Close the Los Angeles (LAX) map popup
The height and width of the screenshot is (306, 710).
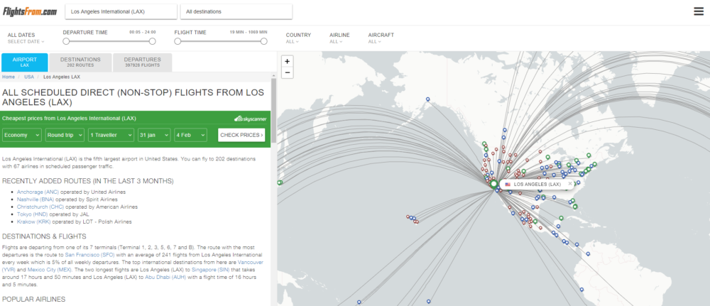pos(569,184)
